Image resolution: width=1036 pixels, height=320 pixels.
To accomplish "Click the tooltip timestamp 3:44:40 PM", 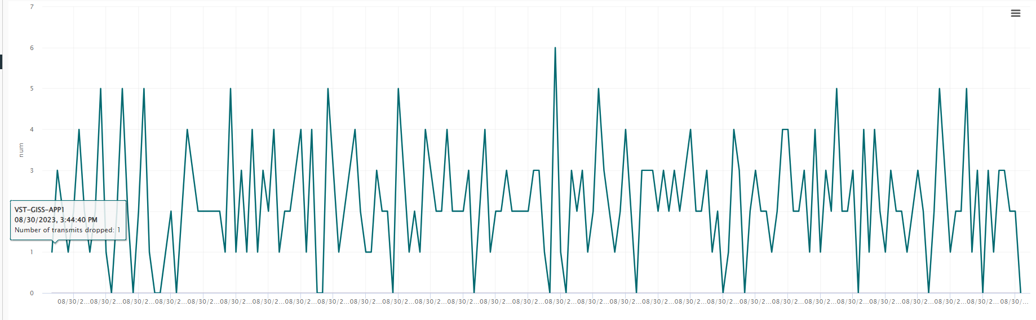I will point(56,220).
